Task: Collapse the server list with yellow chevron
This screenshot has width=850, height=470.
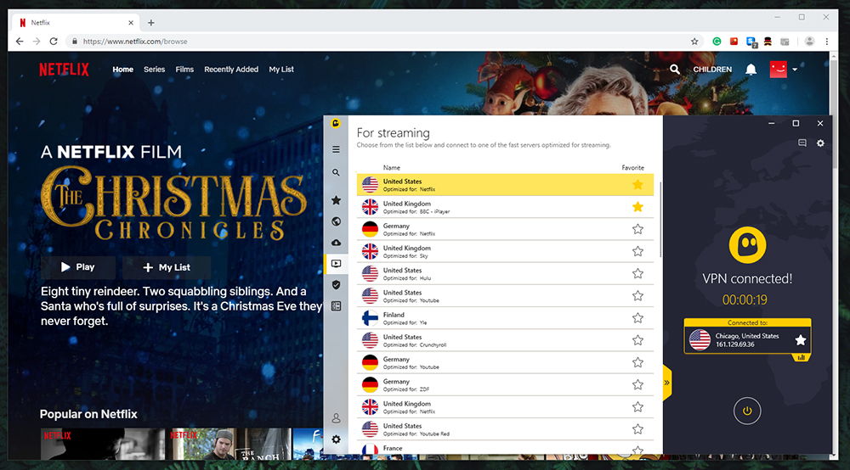Action: click(666, 383)
